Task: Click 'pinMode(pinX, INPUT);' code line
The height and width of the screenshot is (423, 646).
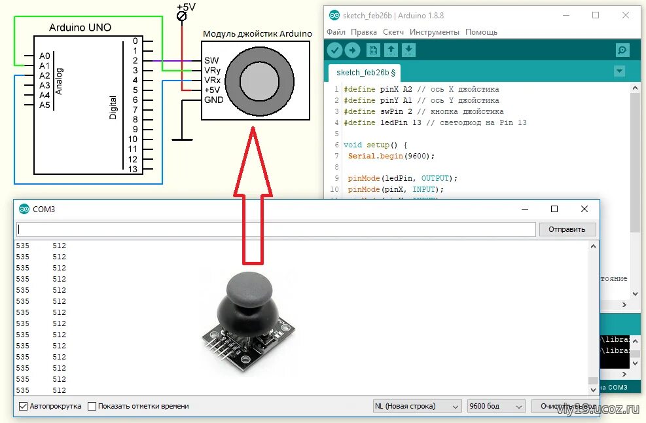Action: pyautogui.click(x=395, y=189)
